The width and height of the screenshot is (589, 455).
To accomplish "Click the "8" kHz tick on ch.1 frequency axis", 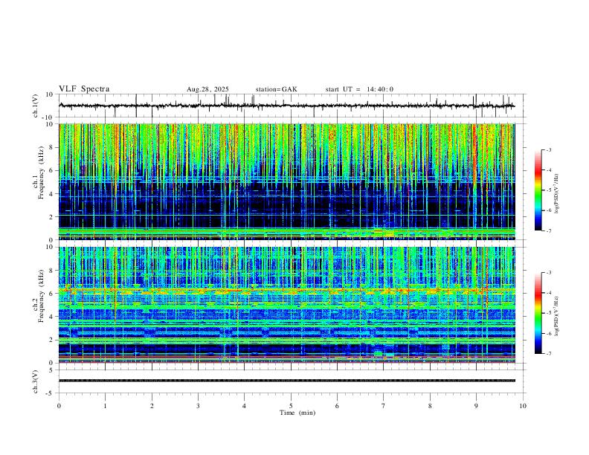I will (x=51, y=147).
